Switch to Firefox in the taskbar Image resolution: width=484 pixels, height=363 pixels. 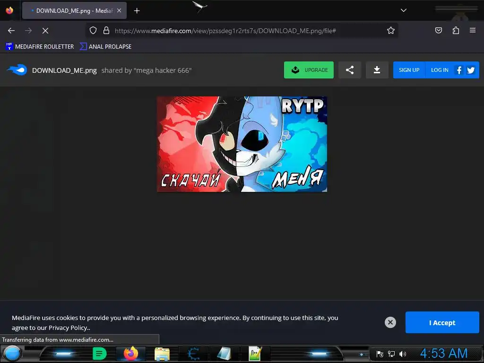[x=131, y=354]
